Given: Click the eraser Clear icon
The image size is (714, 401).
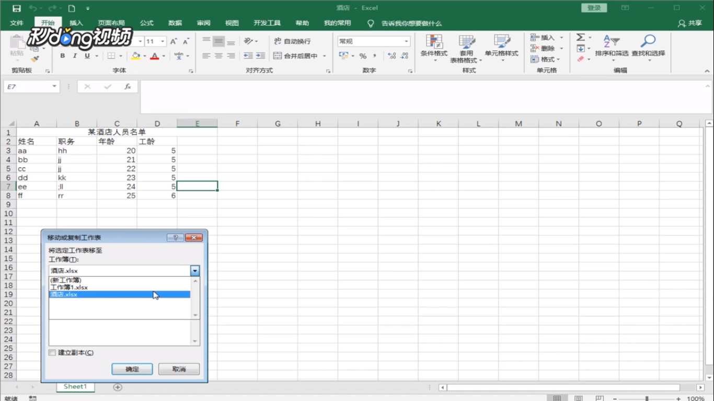Looking at the screenshot, I should (x=581, y=60).
